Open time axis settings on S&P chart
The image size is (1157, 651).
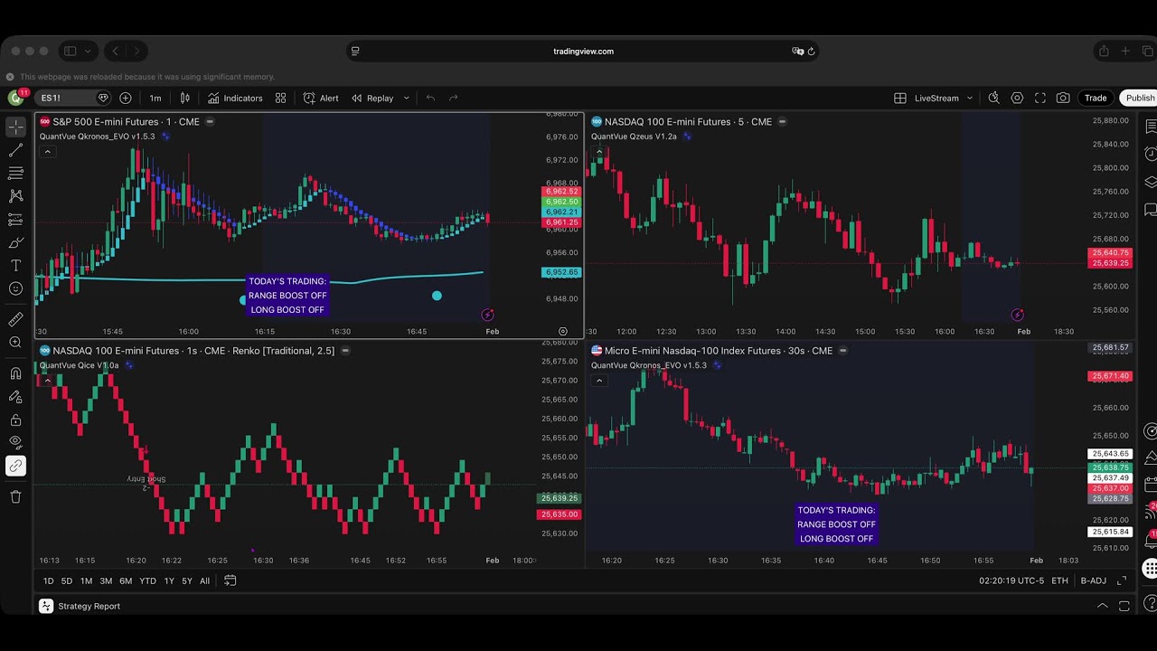563,332
